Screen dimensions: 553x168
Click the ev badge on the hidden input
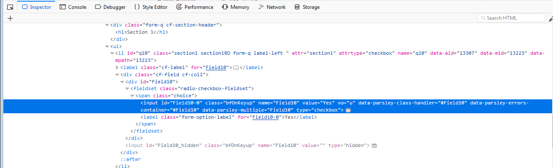374,146
